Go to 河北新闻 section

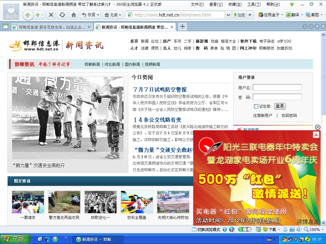(x=112, y=64)
